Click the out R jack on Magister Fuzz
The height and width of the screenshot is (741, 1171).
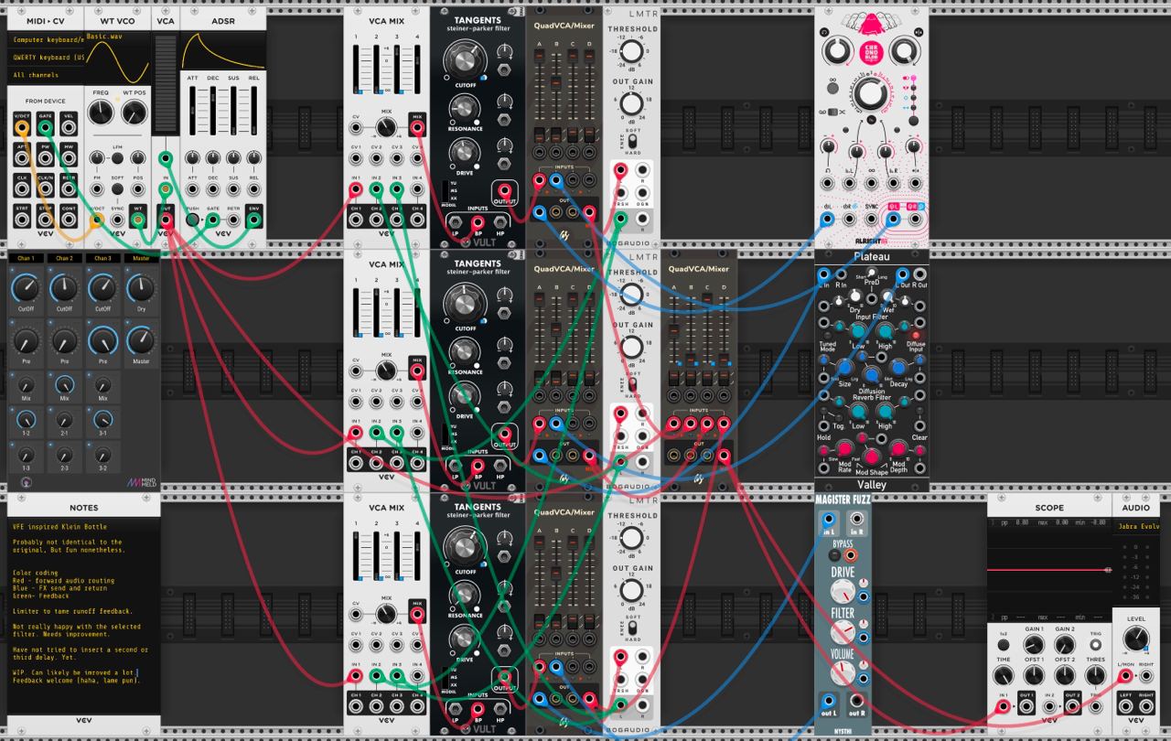point(857,702)
